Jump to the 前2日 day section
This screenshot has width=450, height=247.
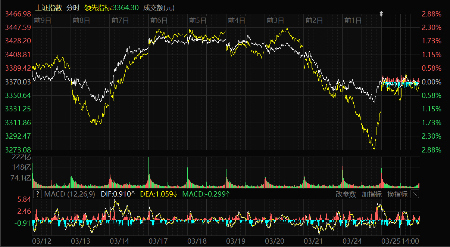click(x=314, y=21)
